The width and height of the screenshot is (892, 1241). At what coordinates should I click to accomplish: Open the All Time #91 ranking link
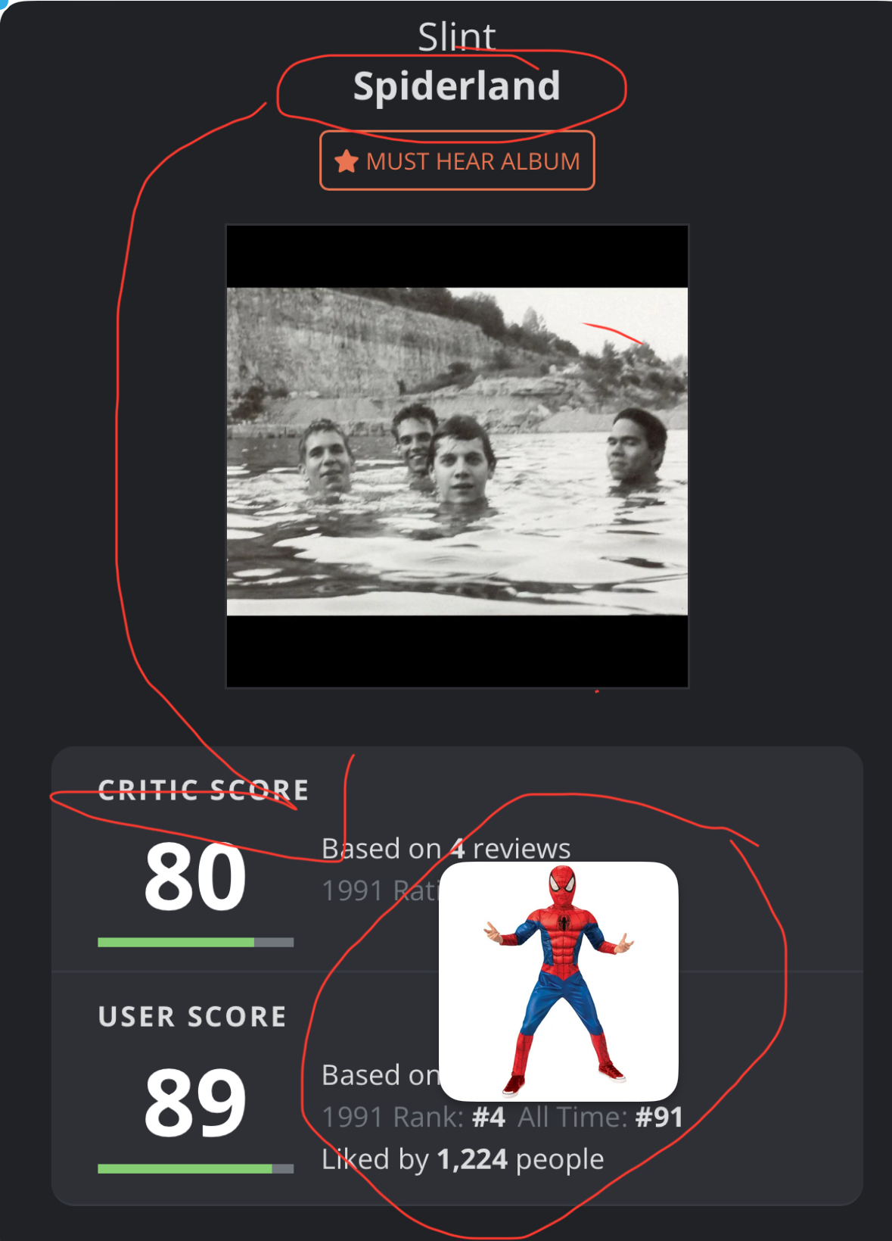(x=600, y=1117)
